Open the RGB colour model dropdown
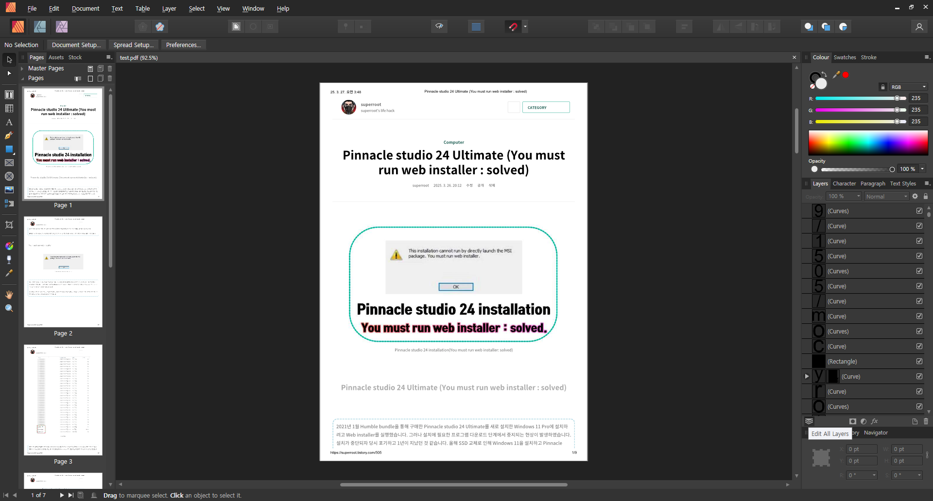The image size is (933, 501). tap(908, 87)
